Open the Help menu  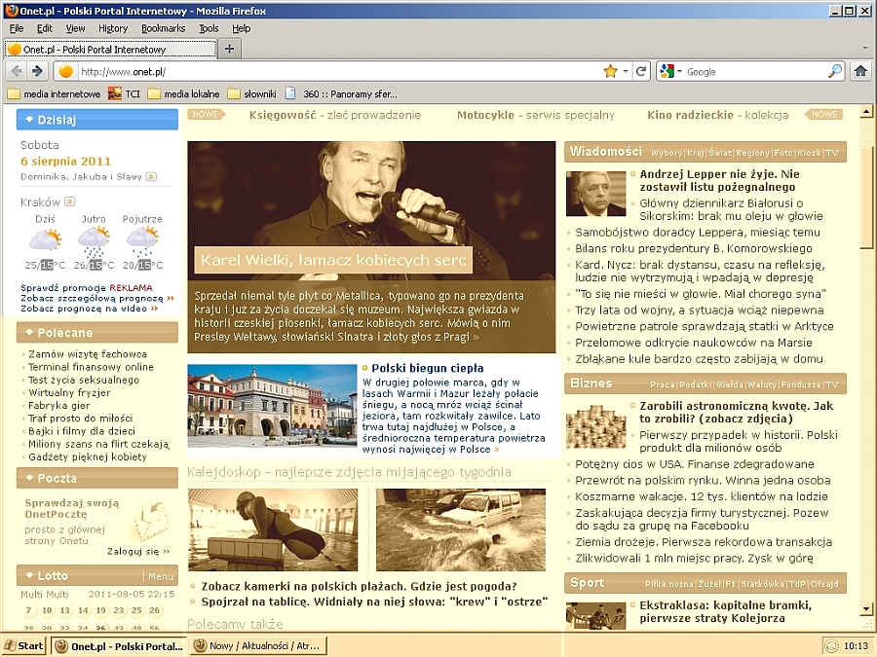click(x=241, y=28)
